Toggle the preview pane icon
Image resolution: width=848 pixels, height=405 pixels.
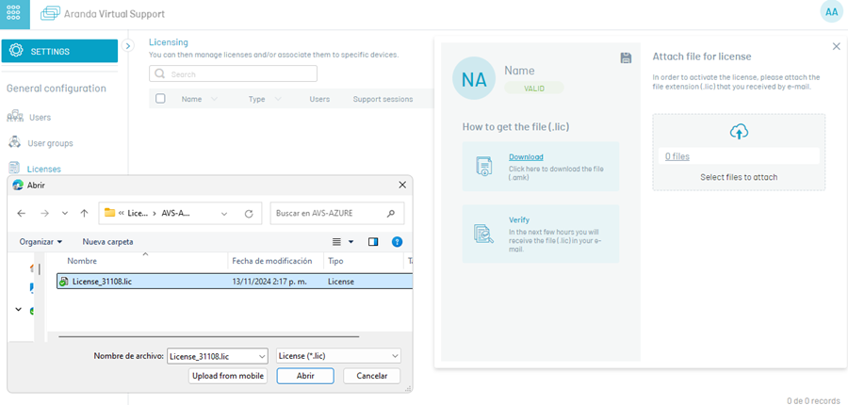pos(372,242)
